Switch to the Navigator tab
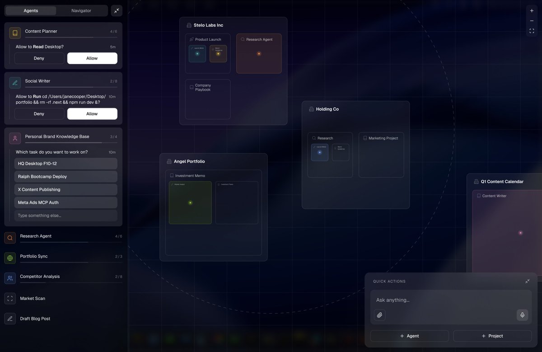 [x=81, y=10]
